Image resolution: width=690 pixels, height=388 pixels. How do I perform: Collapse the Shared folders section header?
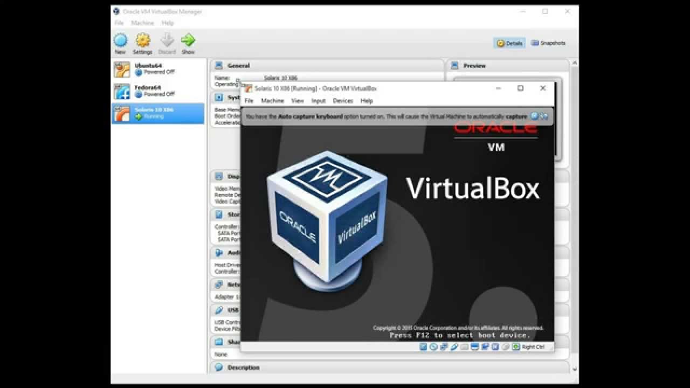[234, 342]
